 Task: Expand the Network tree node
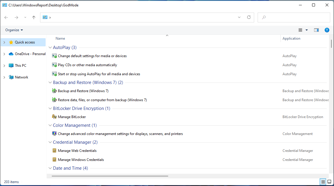pos(4,77)
